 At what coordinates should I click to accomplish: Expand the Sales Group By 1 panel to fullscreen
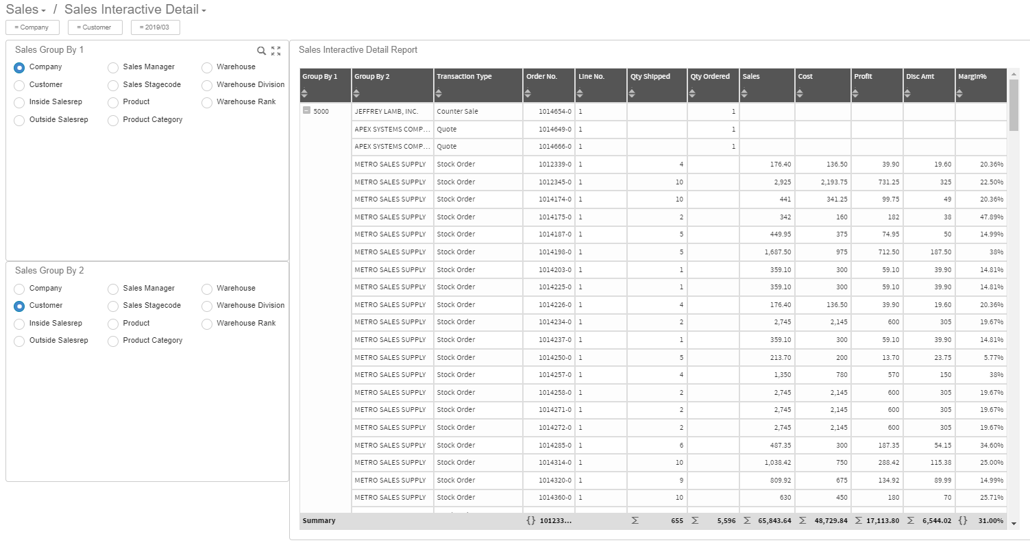coord(276,50)
